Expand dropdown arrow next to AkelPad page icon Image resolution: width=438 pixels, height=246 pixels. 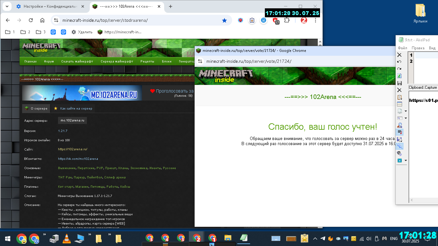point(406,111)
